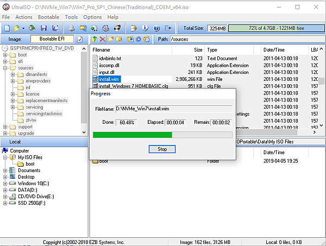Click the Add files toolbar icon
The height and width of the screenshot is (246, 326).
[134, 28]
